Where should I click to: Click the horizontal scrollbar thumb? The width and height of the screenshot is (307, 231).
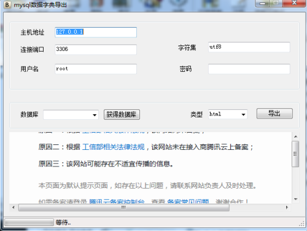pyautogui.click(x=124, y=208)
